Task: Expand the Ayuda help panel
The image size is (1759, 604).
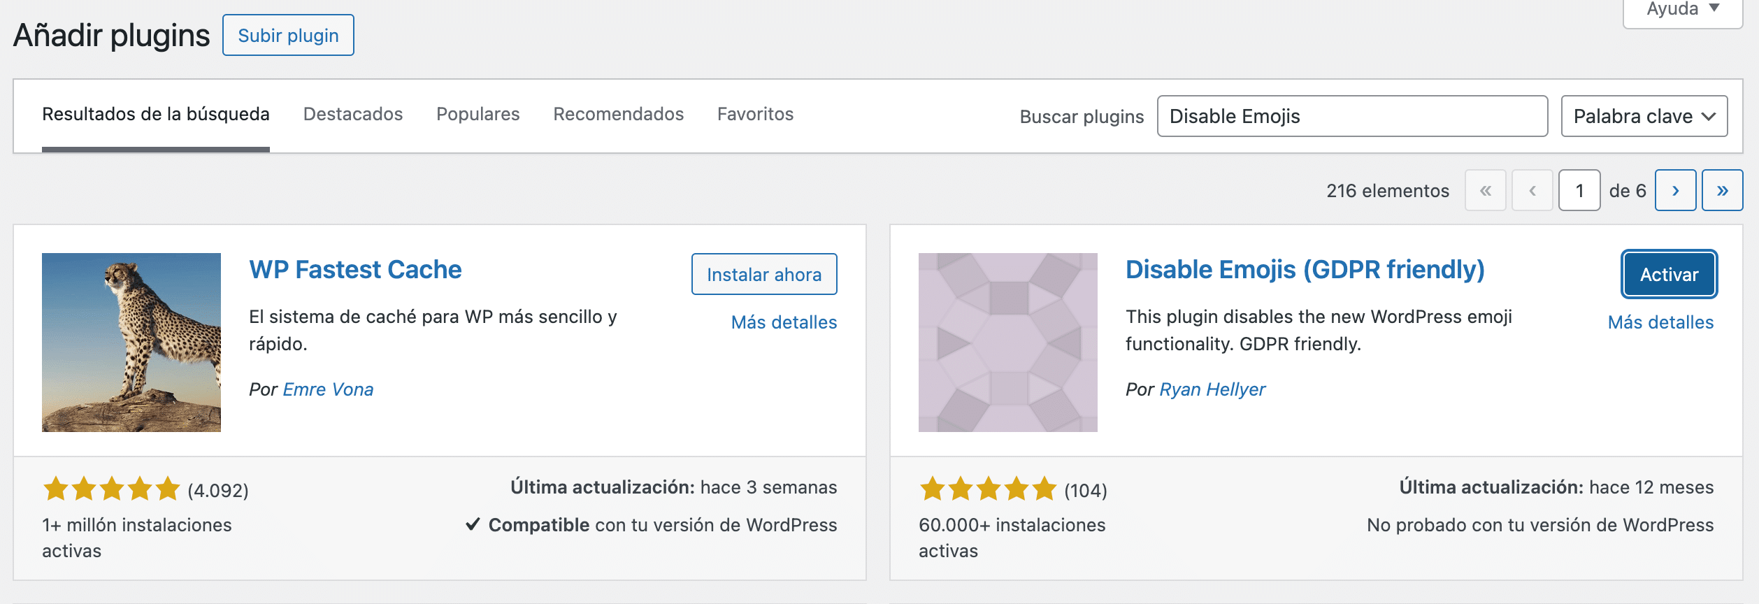Action: [x=1681, y=10]
